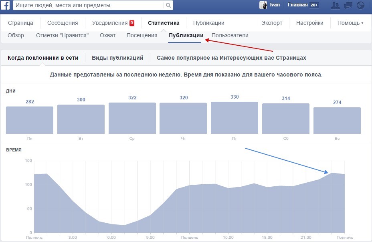Select 'Когда поклонники в сети' tab
The width and height of the screenshot is (372, 242).
pos(43,58)
